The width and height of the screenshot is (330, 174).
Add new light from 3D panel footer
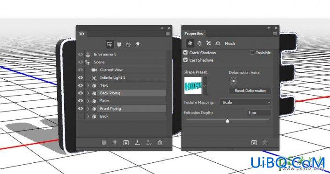(x=115, y=143)
